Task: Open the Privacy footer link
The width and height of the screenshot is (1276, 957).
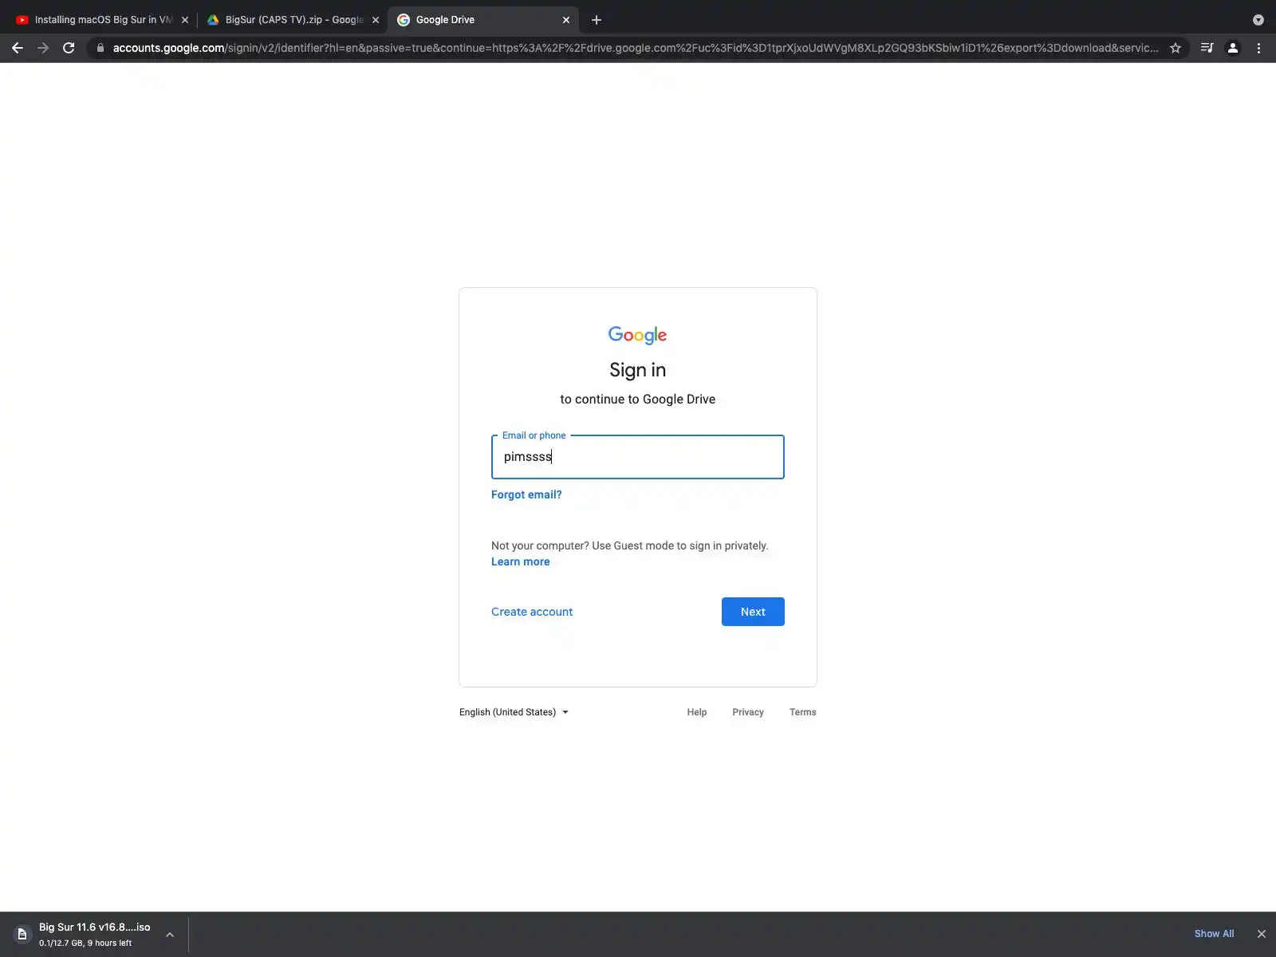Action: (748, 712)
